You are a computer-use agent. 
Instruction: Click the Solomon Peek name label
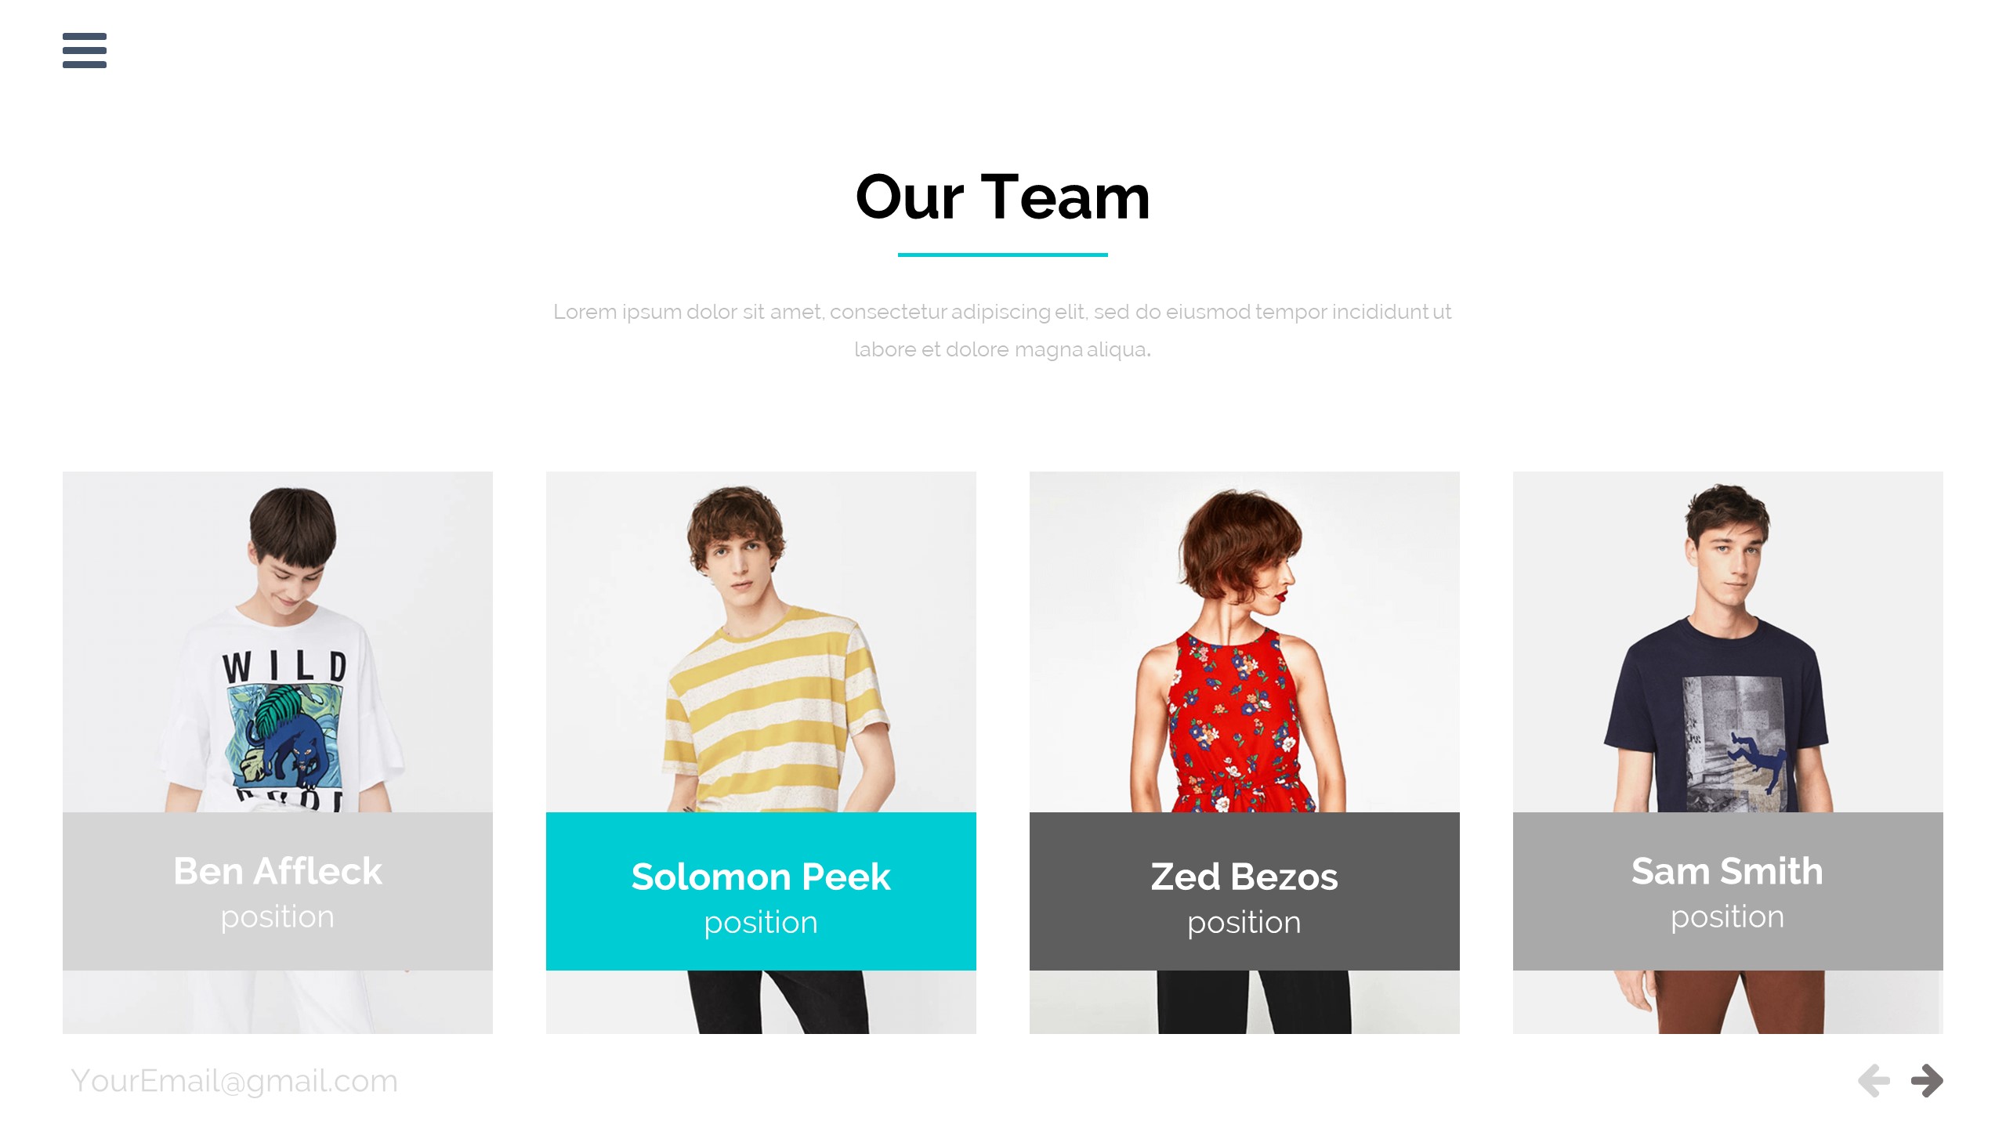[x=761, y=877]
